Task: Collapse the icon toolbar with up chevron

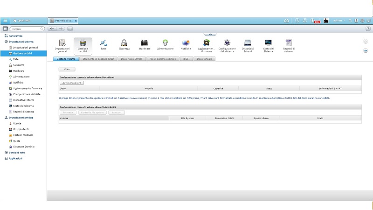Action: pos(210,34)
